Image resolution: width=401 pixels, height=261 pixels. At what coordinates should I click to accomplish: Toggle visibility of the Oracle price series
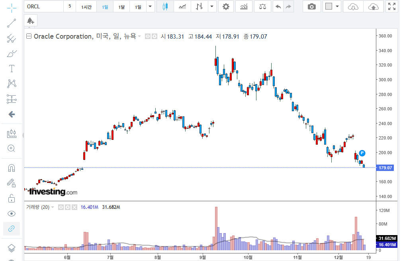[x=148, y=37]
